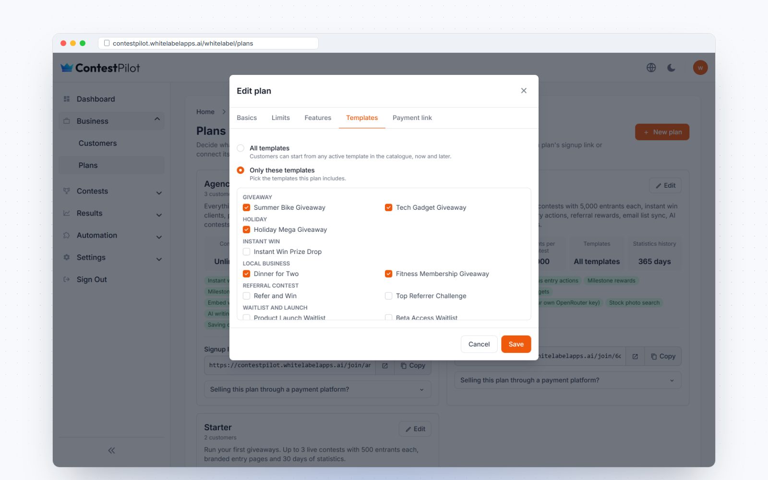Click the Automation icon in sidebar
Screen dimensions: 768x480
tap(67, 235)
